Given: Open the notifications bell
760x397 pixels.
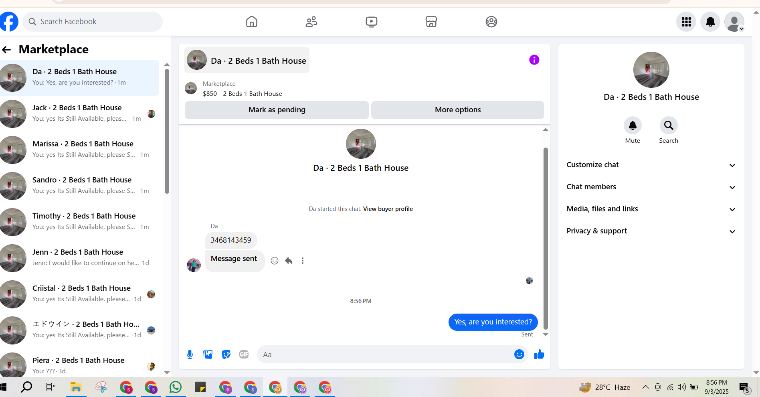Looking at the screenshot, I should click(710, 22).
